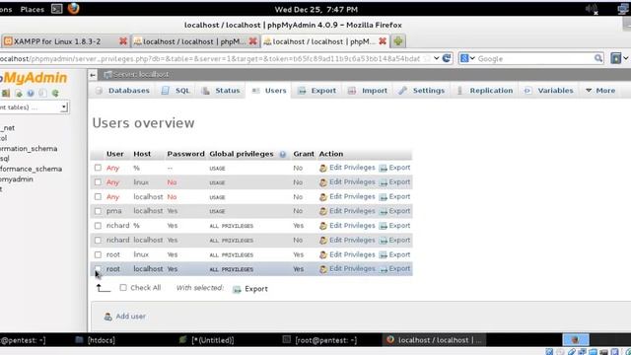Click the green reload navigation icon in sidebar
This screenshot has height=355, width=631.
(55, 94)
